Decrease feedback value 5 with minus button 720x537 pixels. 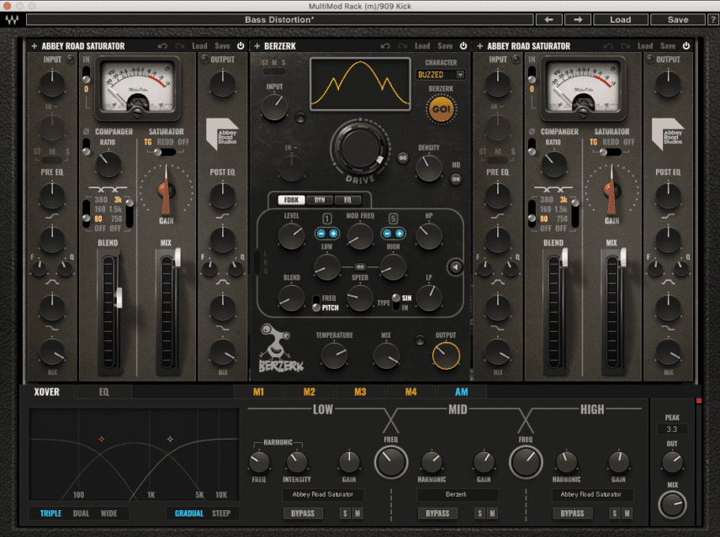coord(387,234)
